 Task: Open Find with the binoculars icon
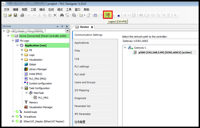(62, 15)
